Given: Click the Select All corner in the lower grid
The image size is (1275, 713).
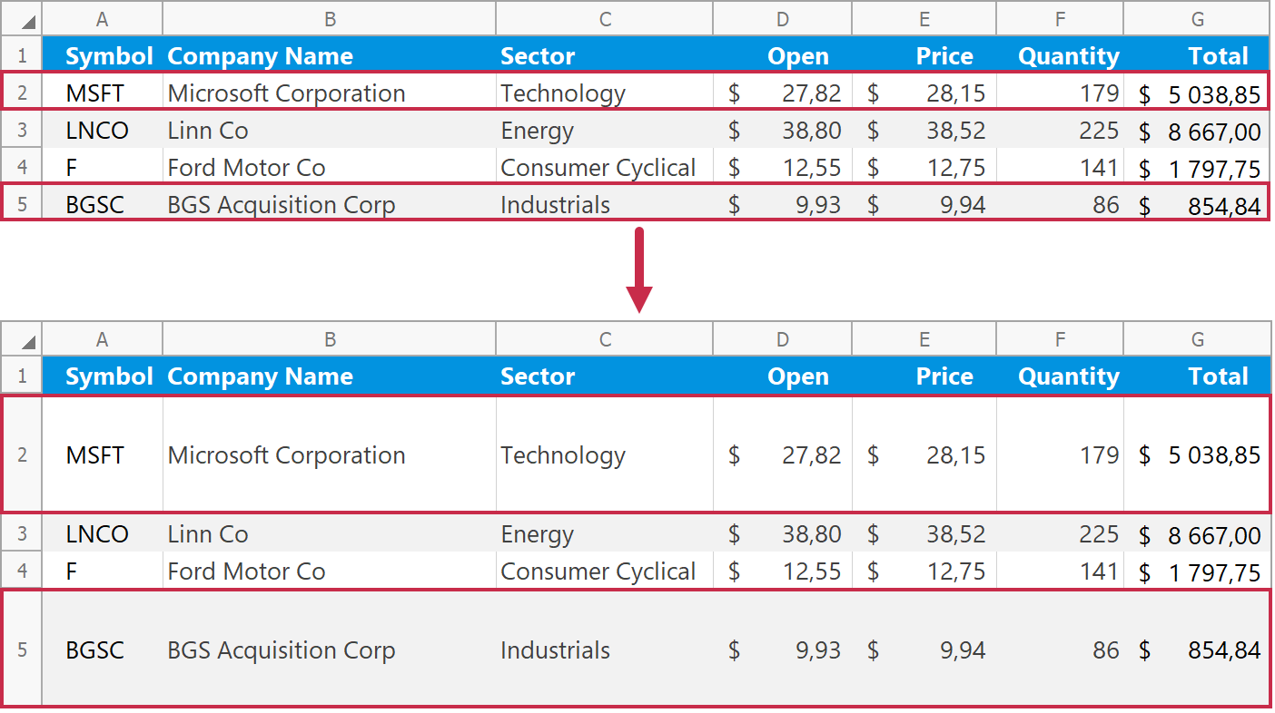Looking at the screenshot, I should point(23,339).
